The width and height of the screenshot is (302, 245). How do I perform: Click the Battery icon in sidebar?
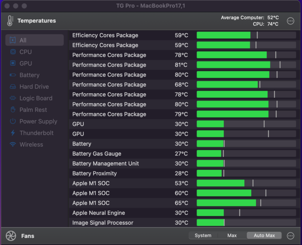point(13,75)
